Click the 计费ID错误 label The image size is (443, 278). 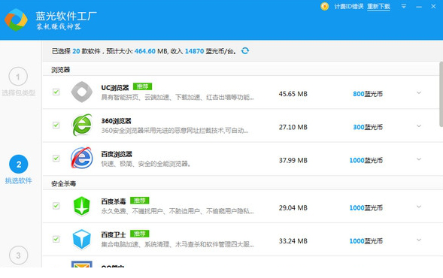349,7
